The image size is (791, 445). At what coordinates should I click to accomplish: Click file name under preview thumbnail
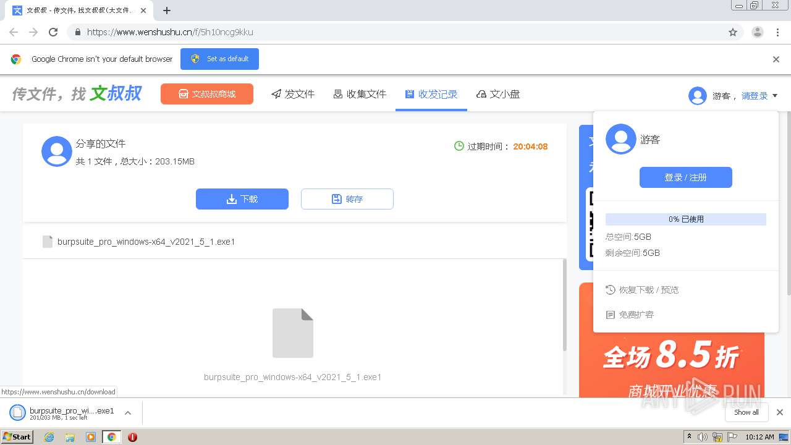coord(293,377)
